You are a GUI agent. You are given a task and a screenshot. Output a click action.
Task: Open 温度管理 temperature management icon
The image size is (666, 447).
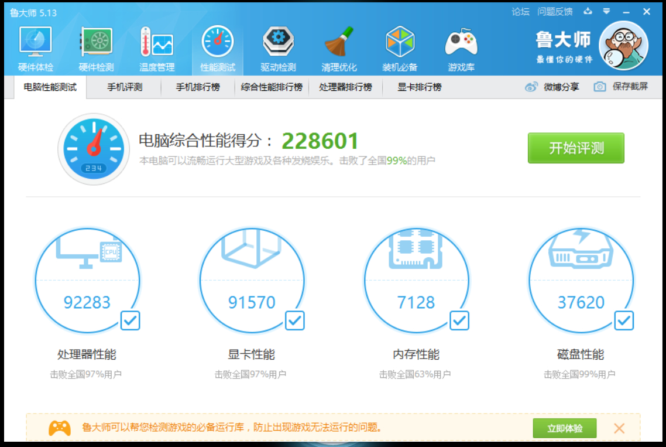157,49
